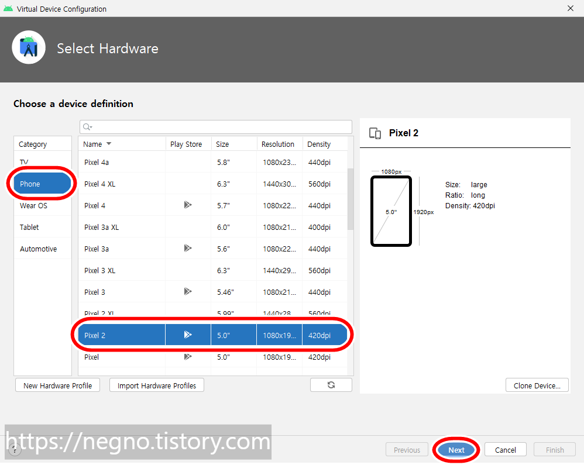Click the refresh device list icon button
This screenshot has width=584, height=465.
tap(331, 385)
